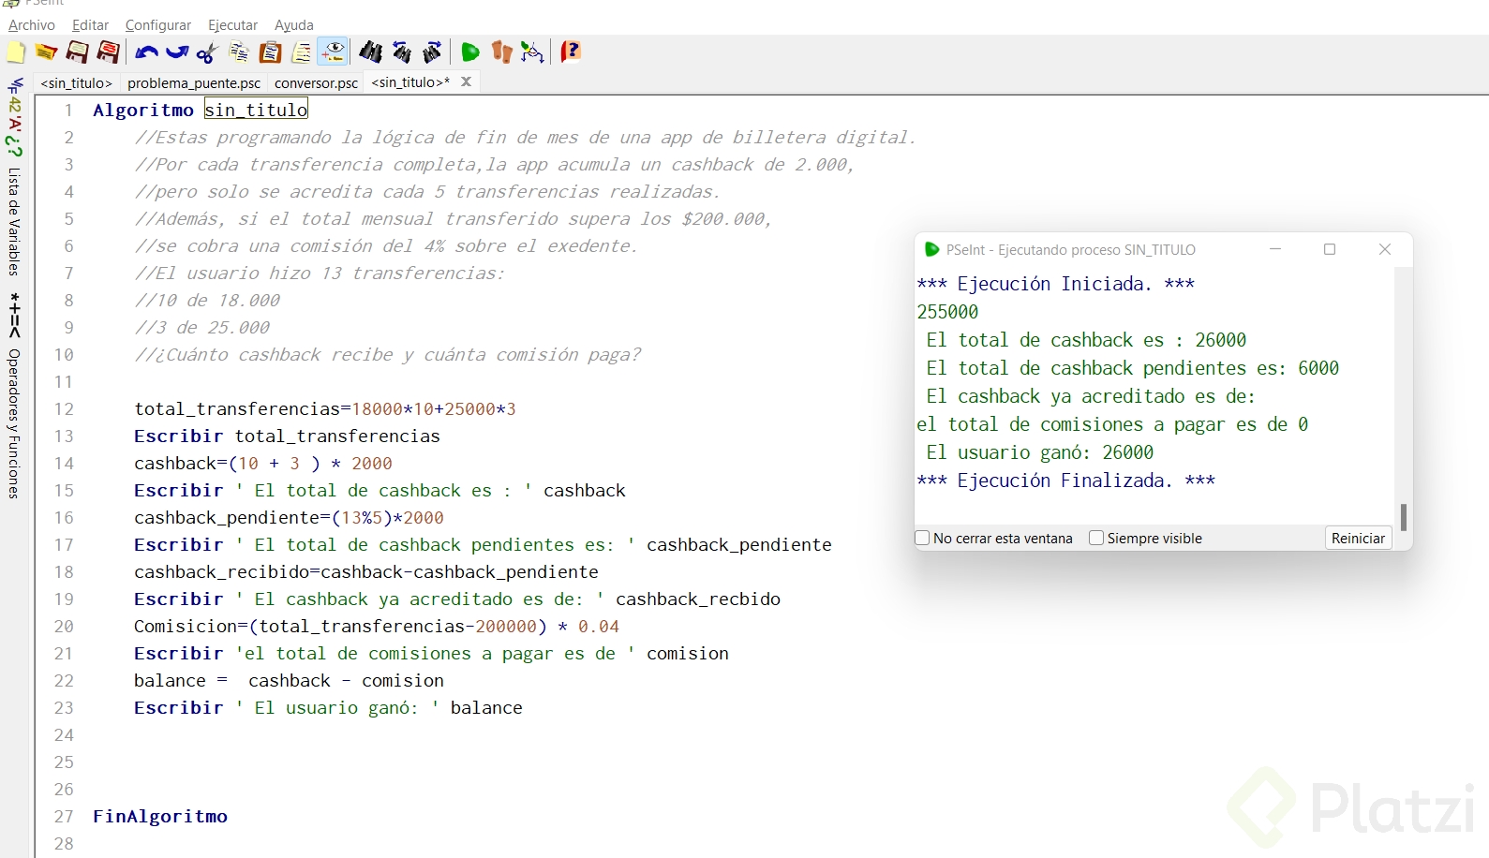Click output line '*** Ejecución Finalizada. ***'

1065,481
